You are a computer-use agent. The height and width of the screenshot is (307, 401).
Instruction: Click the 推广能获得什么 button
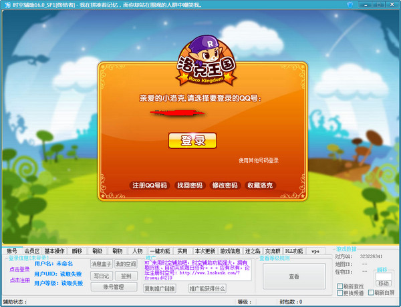(x=207, y=288)
